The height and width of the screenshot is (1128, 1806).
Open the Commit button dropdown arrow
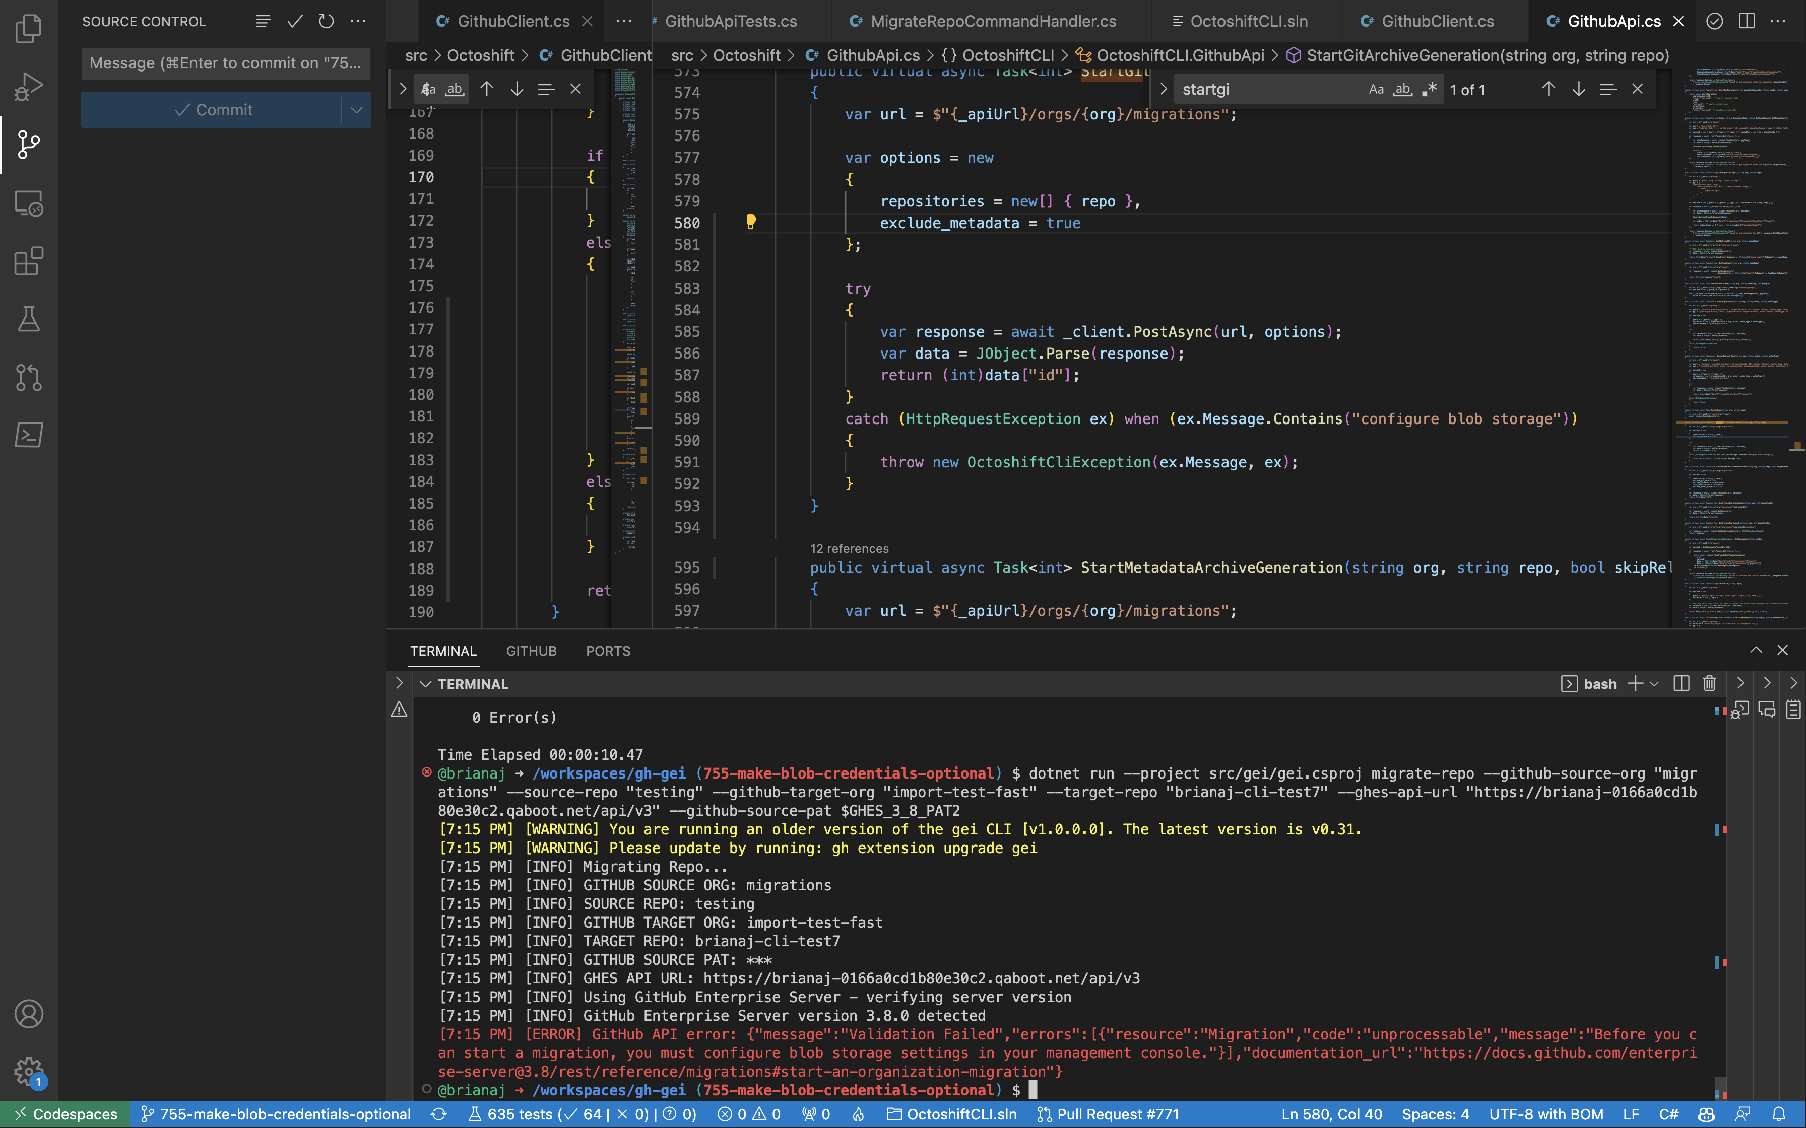pos(356,110)
